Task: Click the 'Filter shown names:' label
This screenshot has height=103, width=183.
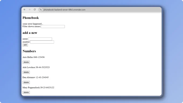Action: click(x=32, y=26)
